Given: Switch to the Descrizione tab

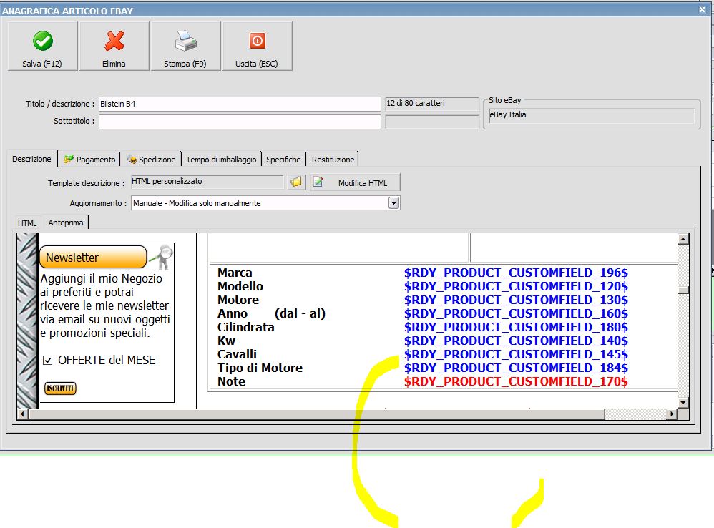Looking at the screenshot, I should coord(31,159).
